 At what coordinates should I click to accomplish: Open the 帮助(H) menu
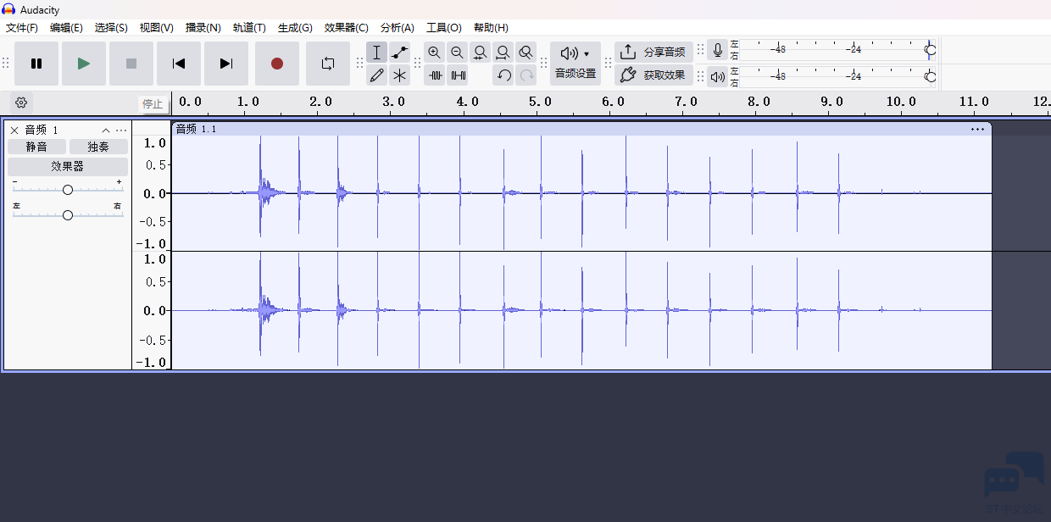pos(492,28)
